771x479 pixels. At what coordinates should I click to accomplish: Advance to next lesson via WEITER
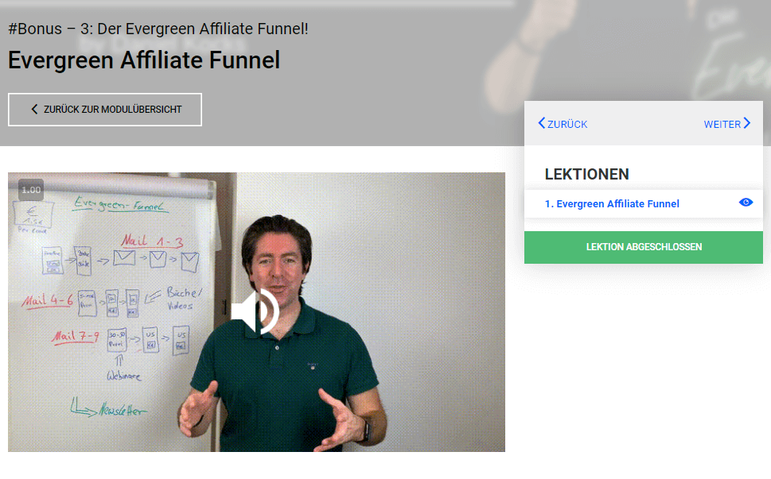click(726, 124)
